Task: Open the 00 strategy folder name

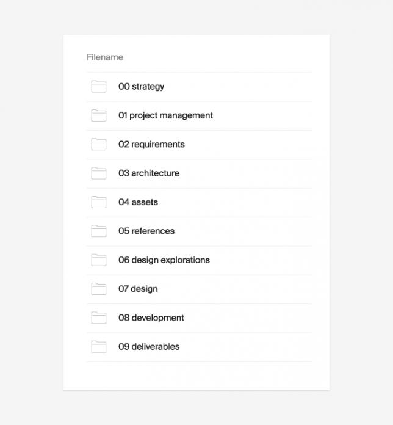Action: point(141,87)
